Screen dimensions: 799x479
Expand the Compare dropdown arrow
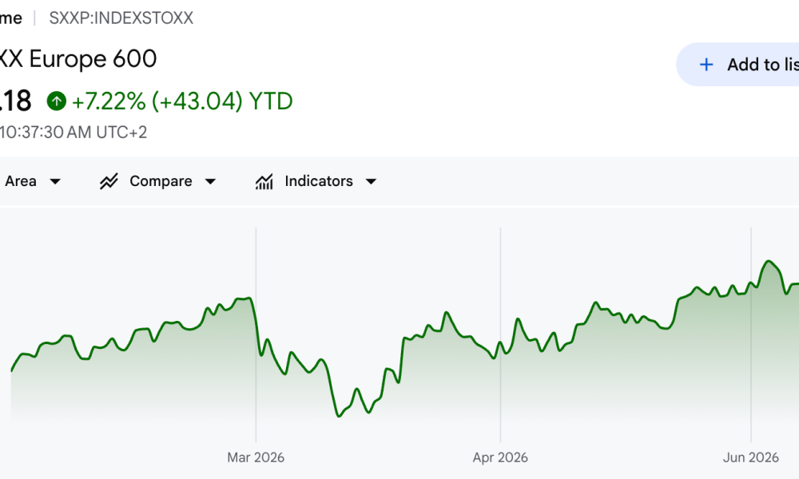point(210,181)
